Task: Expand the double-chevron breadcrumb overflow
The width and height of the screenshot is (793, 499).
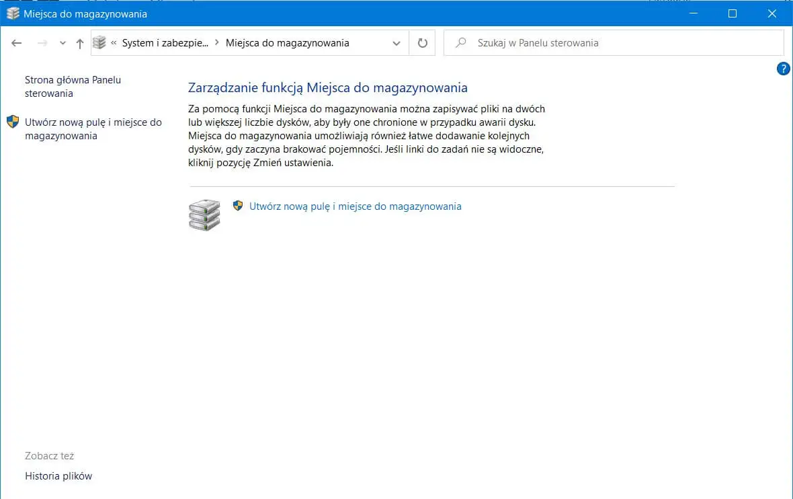Action: [114, 43]
